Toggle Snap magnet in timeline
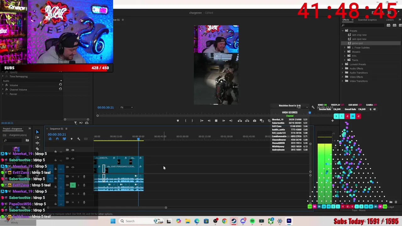This screenshot has height=226, width=402. tap(57, 139)
